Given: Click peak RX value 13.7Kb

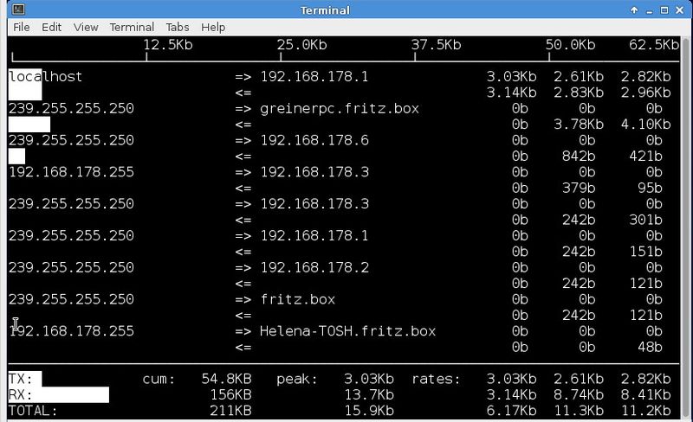Looking at the screenshot, I should pyautogui.click(x=369, y=394).
